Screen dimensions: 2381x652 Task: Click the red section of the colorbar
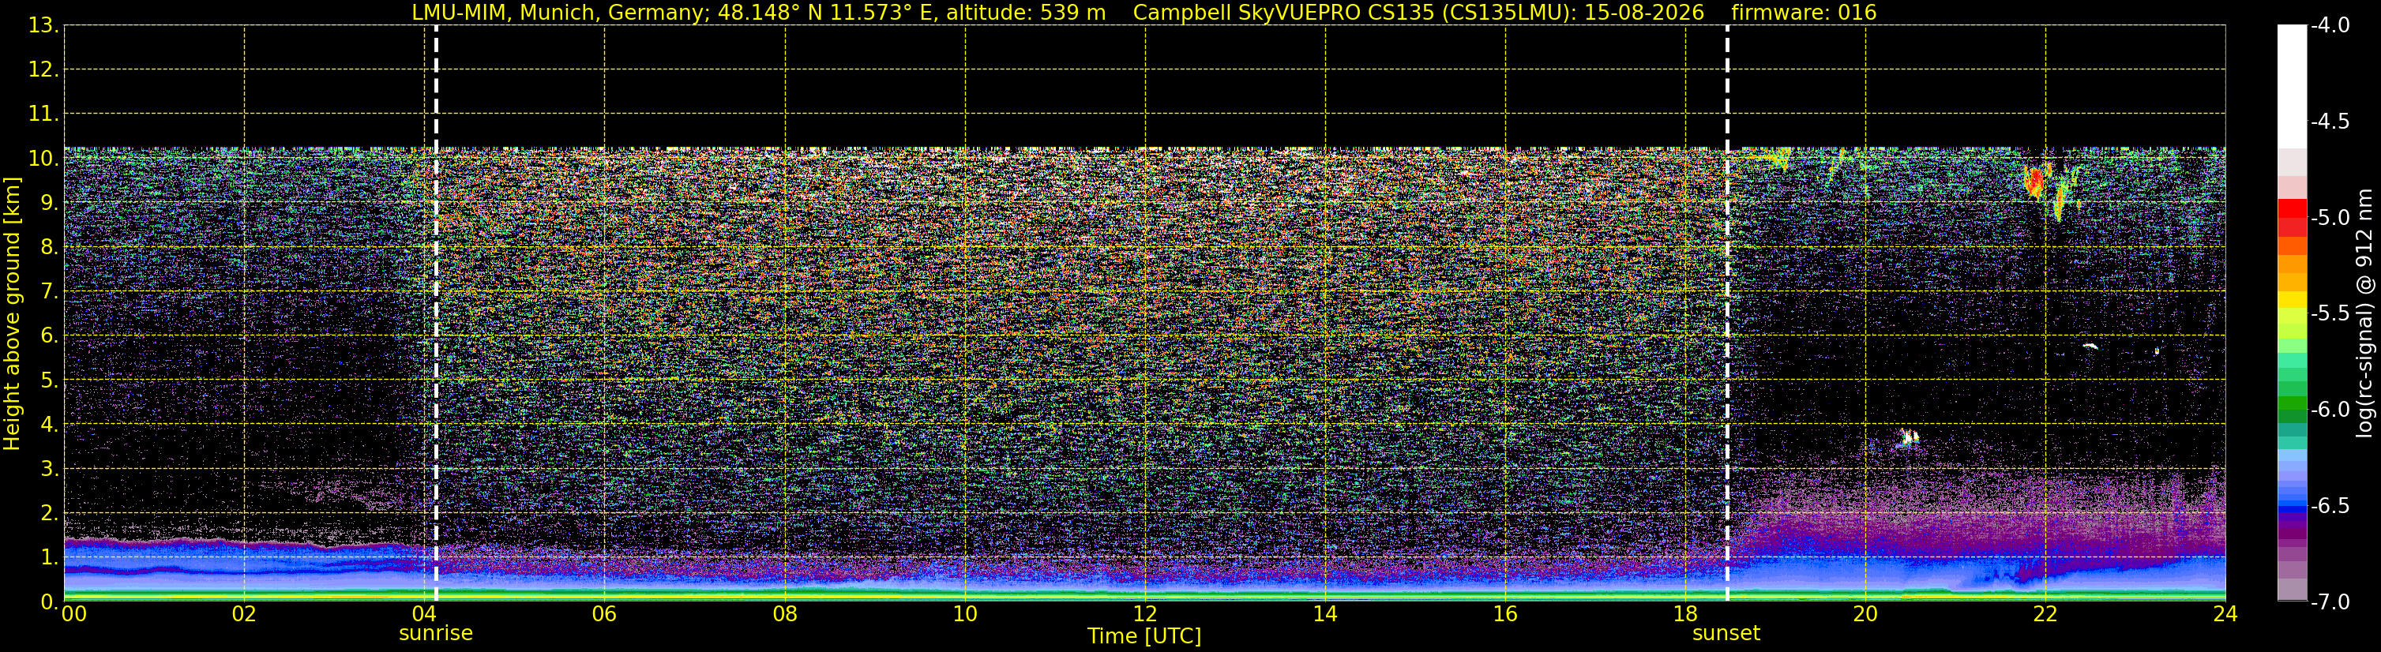tap(2291, 217)
